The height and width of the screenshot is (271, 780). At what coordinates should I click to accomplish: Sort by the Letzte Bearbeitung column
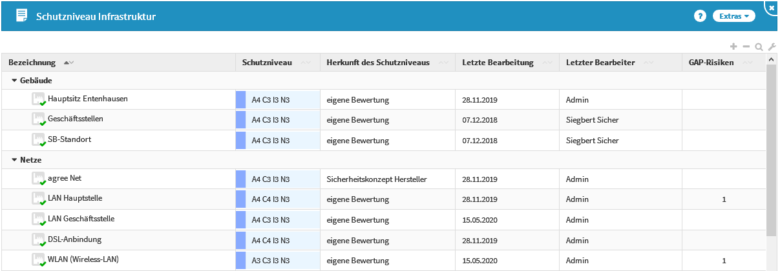tap(498, 63)
